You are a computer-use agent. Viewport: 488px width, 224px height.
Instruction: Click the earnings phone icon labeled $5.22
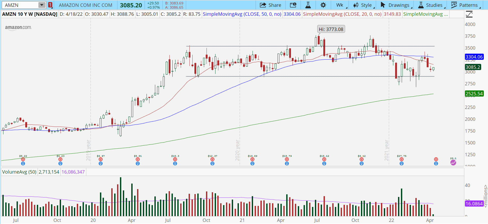click(x=23, y=159)
